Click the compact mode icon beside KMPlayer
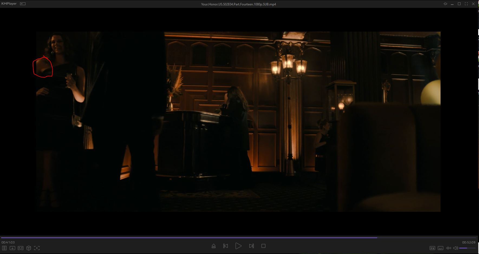The width and height of the screenshot is (479, 254). 23,4
